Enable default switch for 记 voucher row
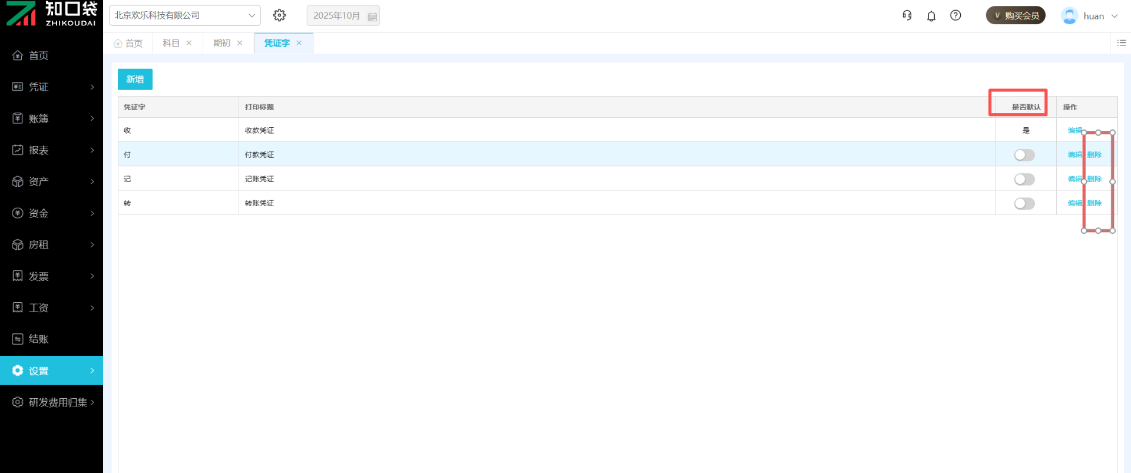The image size is (1131, 473). (1024, 179)
